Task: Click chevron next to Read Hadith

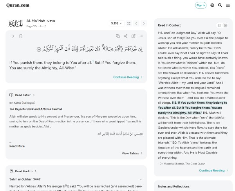Action: click(36, 171)
